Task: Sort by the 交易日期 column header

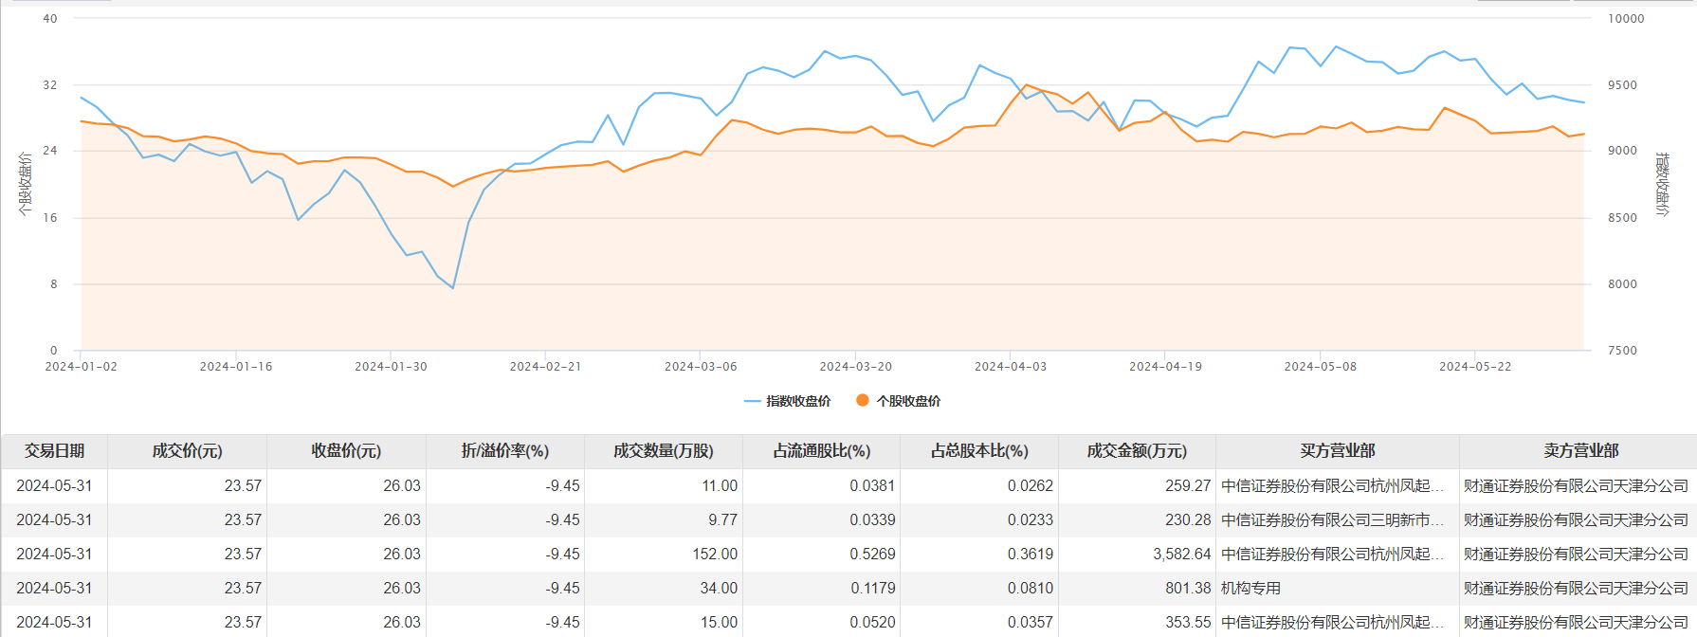Action: click(x=55, y=450)
